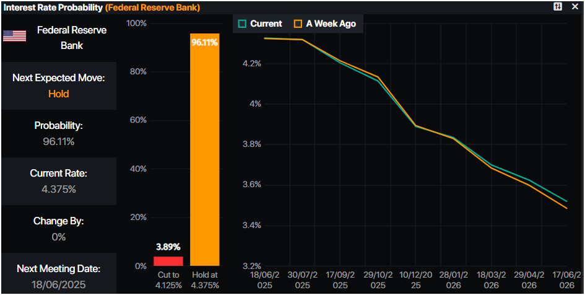
Task: Select the red Cut to 4.125% bar
Action: pos(168,261)
